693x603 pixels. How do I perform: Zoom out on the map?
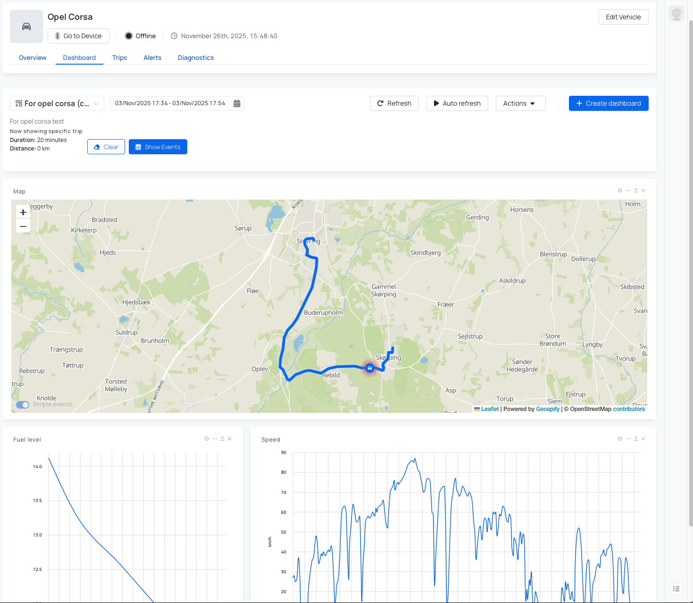23,226
